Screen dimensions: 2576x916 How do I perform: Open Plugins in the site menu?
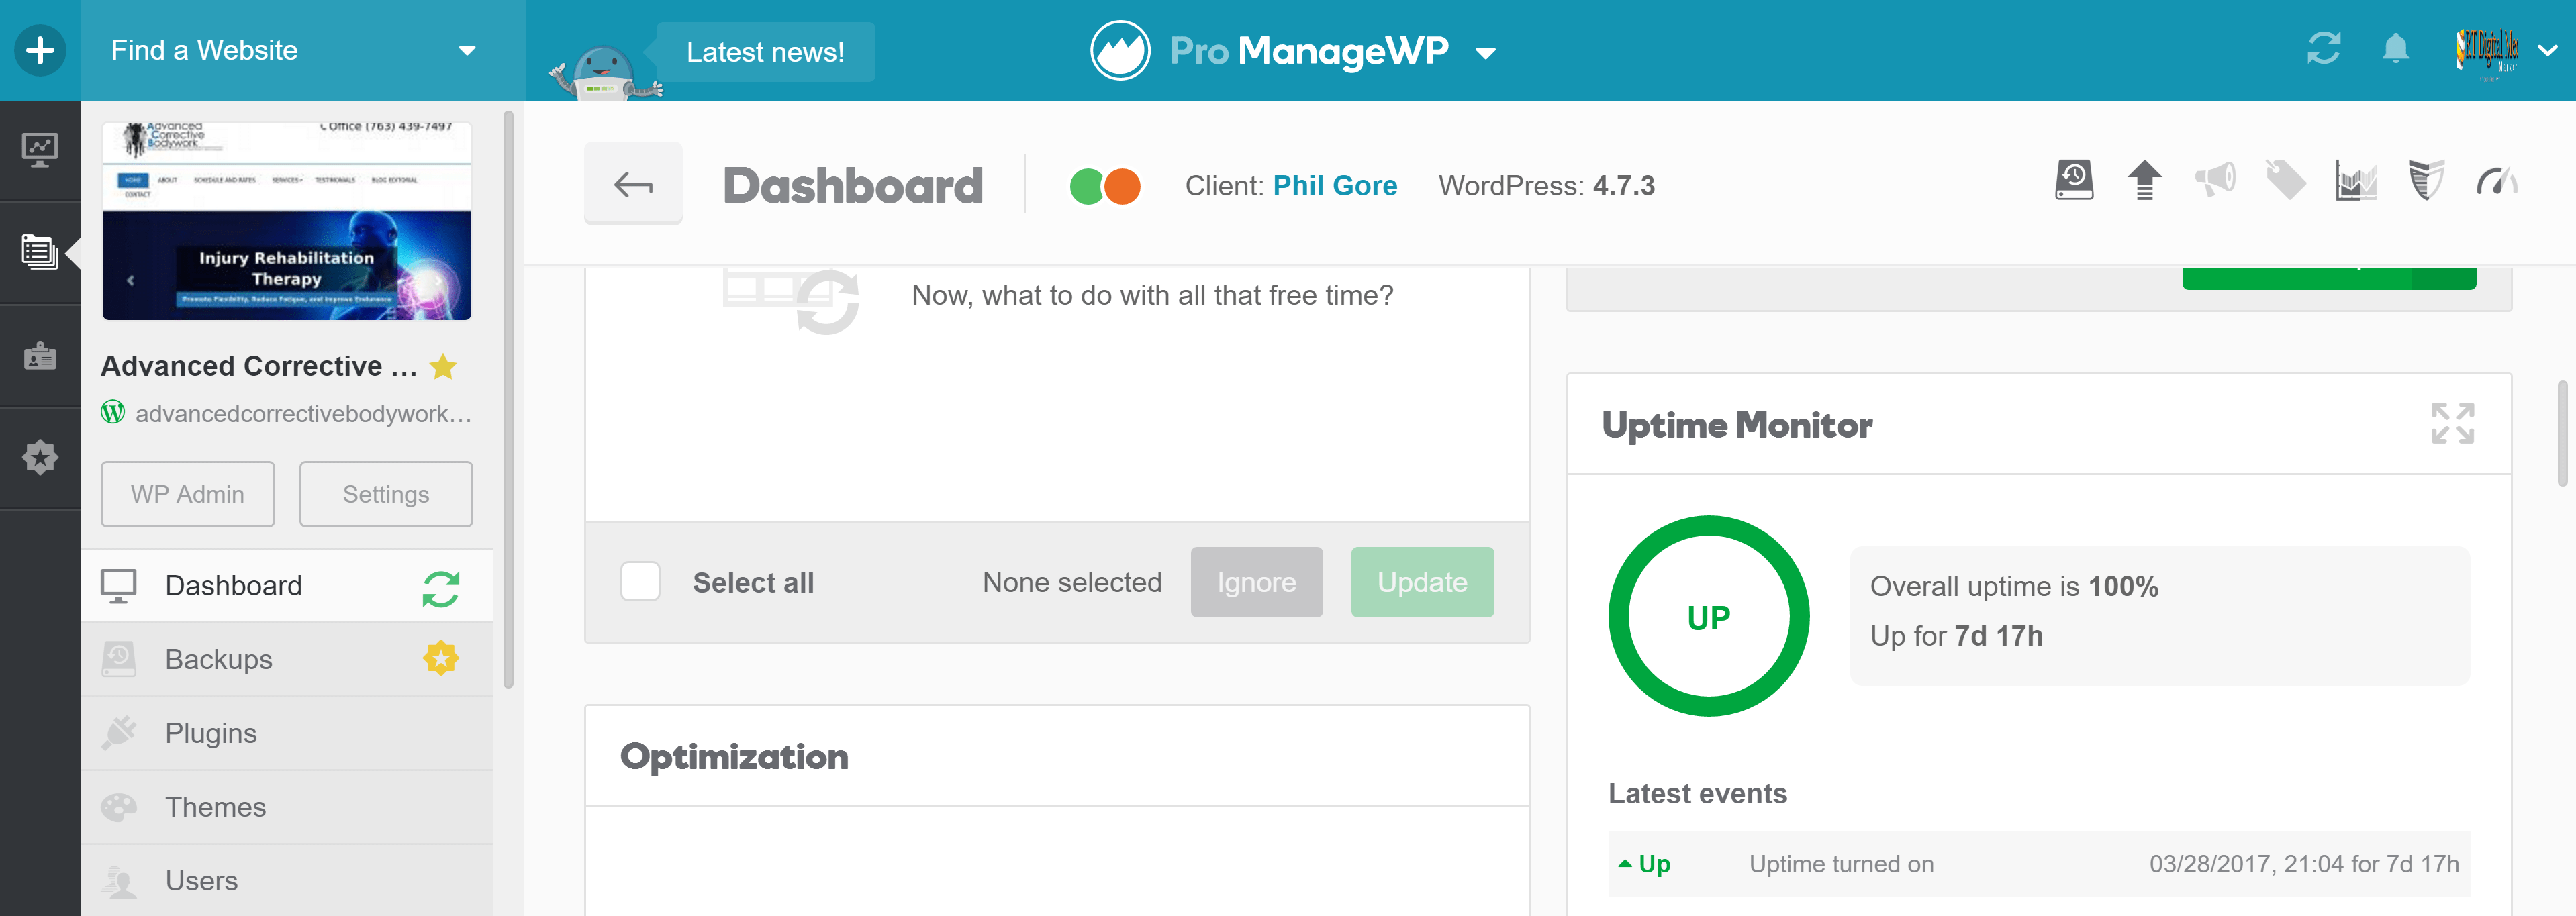click(x=211, y=733)
